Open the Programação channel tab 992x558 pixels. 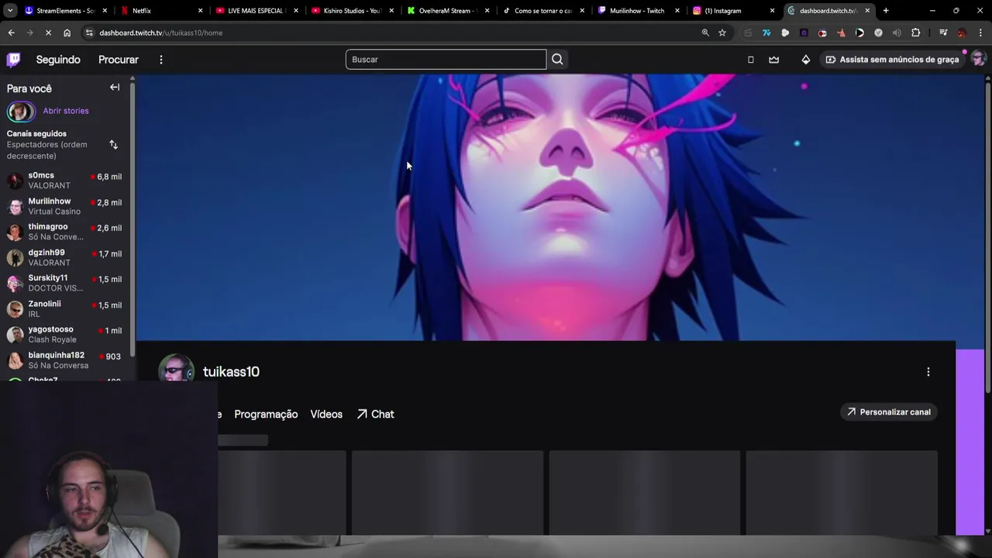coord(266,415)
